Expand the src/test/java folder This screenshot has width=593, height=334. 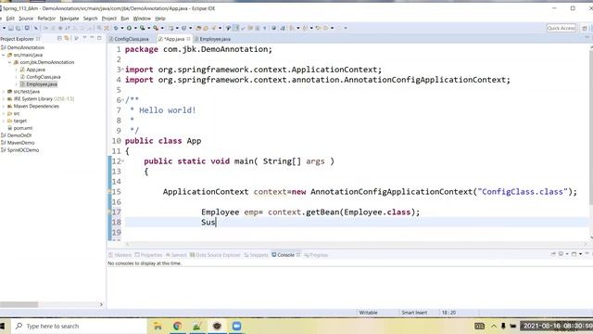coord(4,92)
